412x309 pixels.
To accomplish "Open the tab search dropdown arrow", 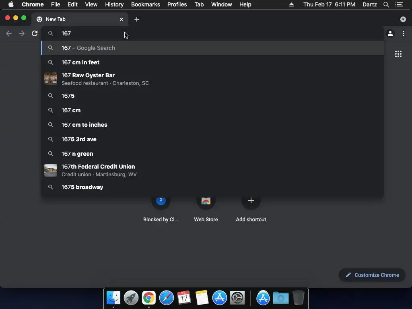I will point(403,19).
